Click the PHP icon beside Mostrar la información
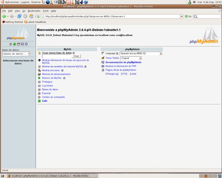The image size is (222, 178). pyautogui.click(x=103, y=66)
